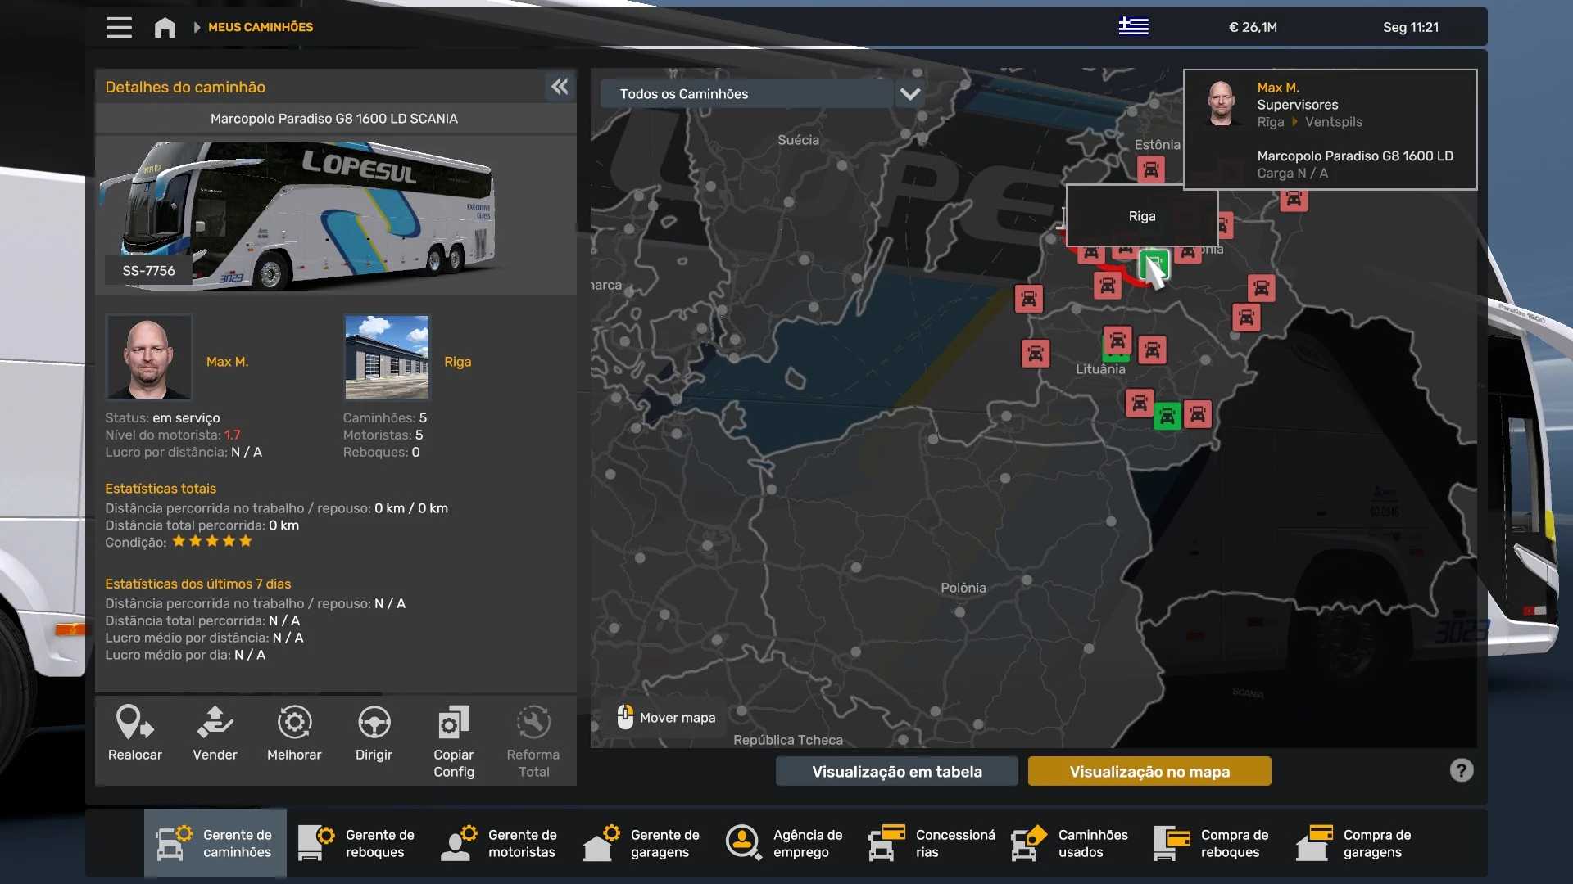Viewport: 1573px width, 884px height.
Task: Open the Melhorar upgrade icon
Action: coord(294,724)
